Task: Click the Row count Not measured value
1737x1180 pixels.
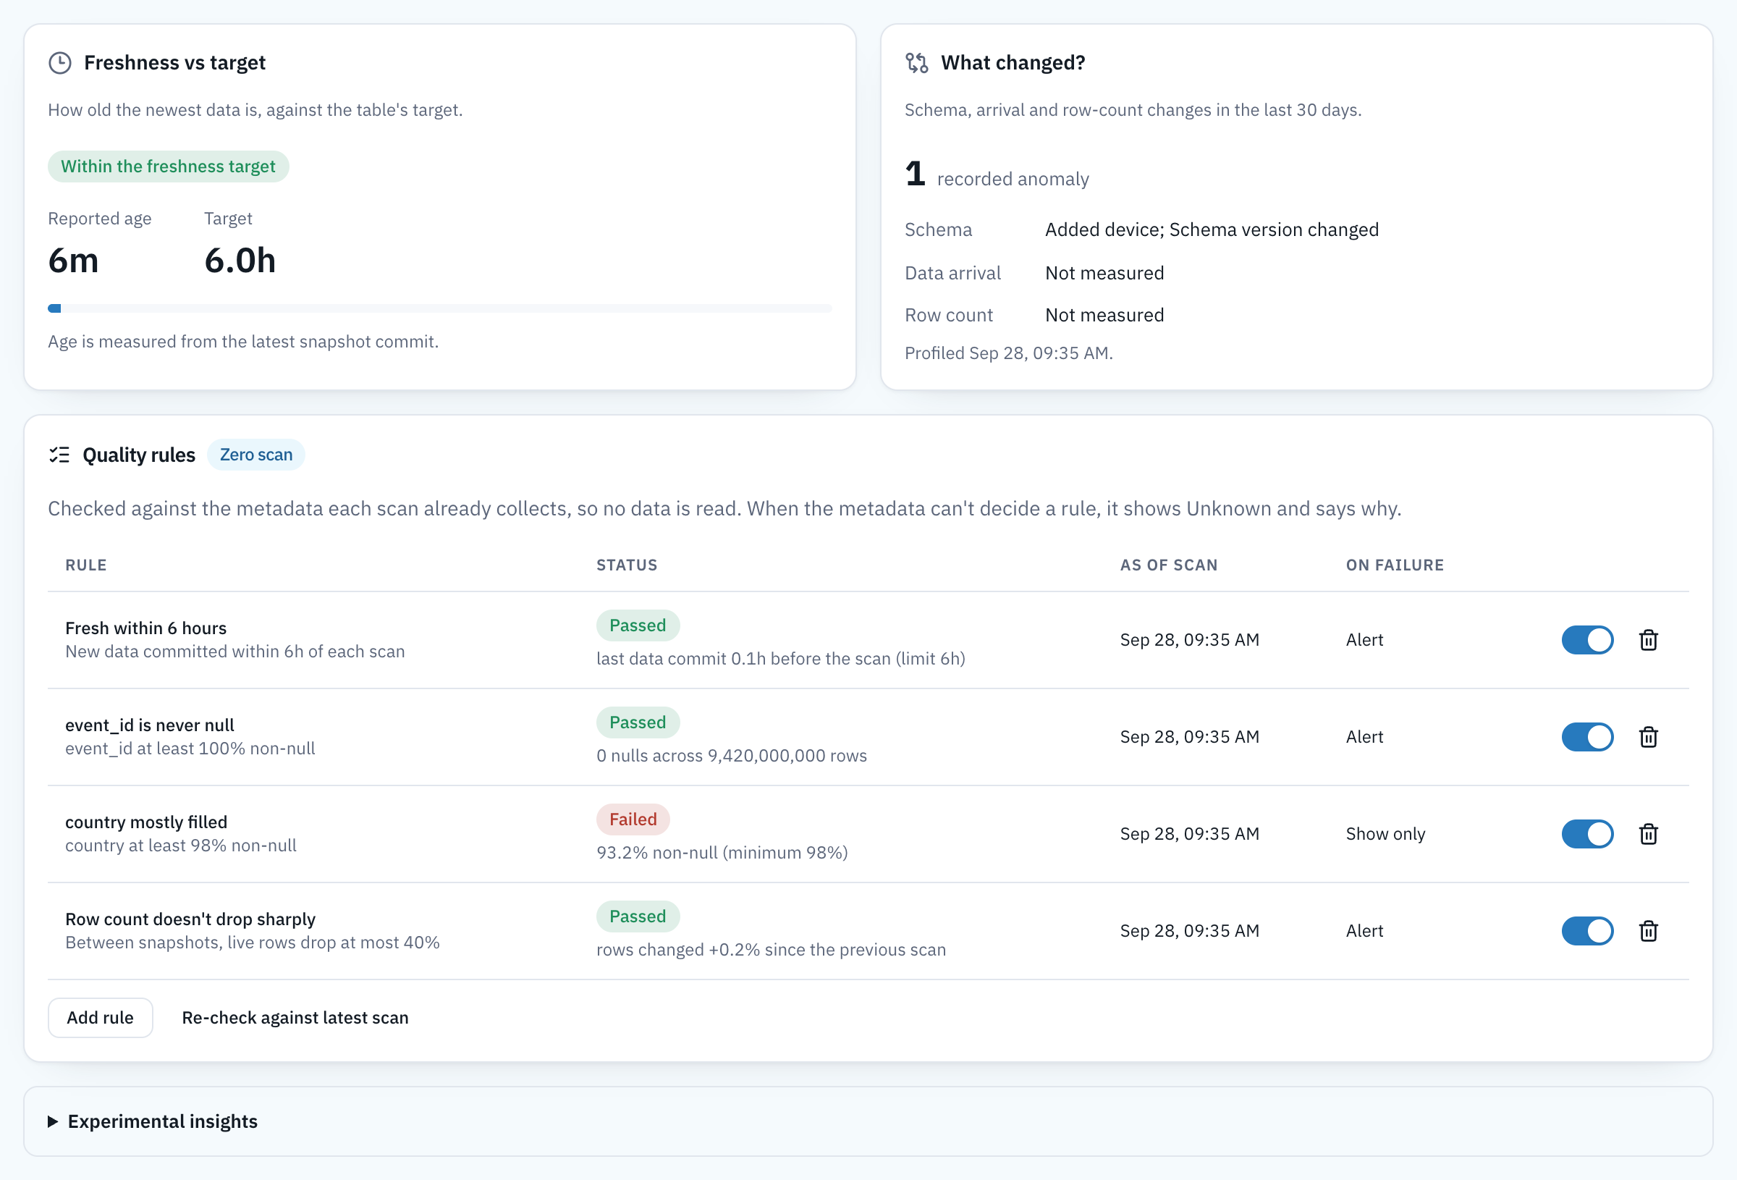Action: [1104, 315]
